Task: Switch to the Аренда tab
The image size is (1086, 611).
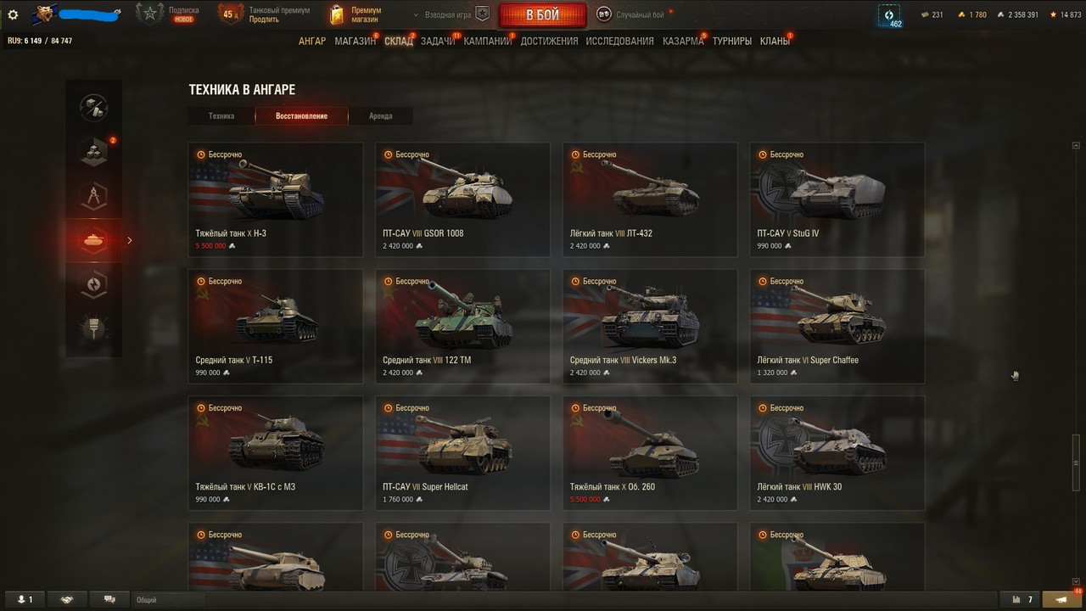Action: (x=381, y=116)
